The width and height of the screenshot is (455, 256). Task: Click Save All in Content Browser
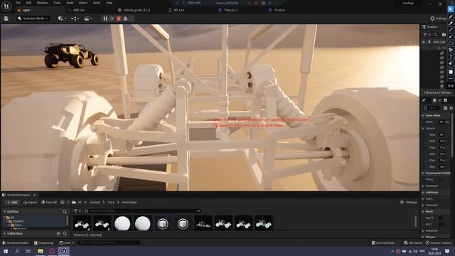coord(49,202)
